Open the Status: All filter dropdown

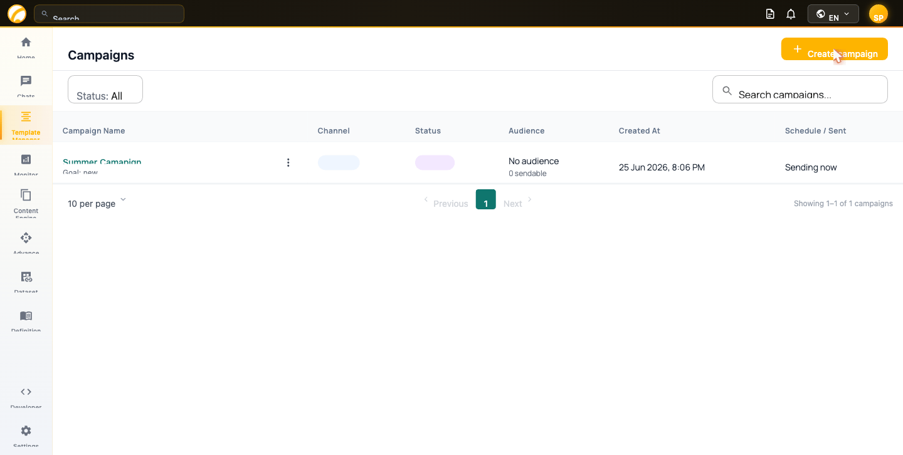click(105, 90)
